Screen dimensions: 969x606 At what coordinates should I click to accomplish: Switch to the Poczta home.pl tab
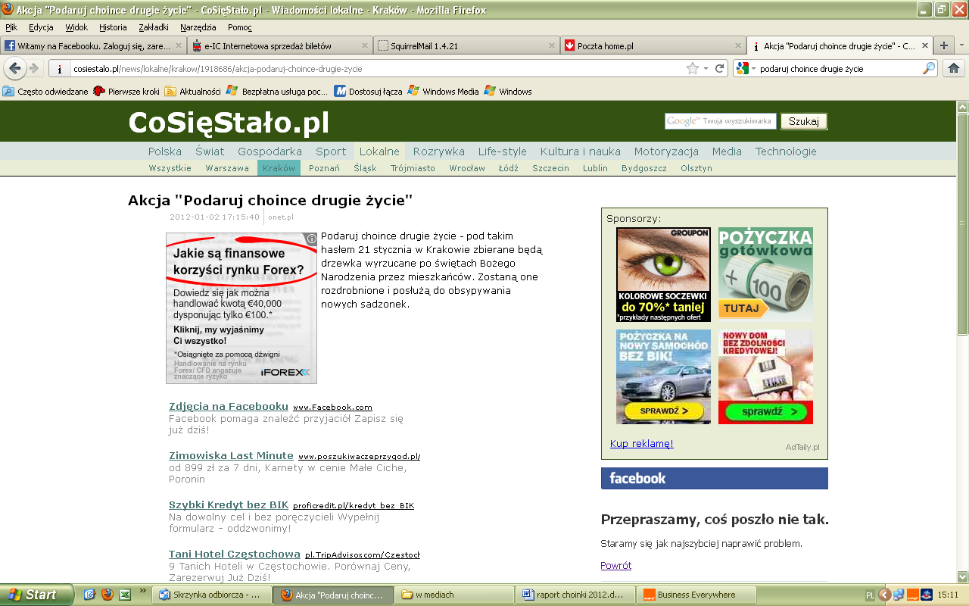coord(653,45)
